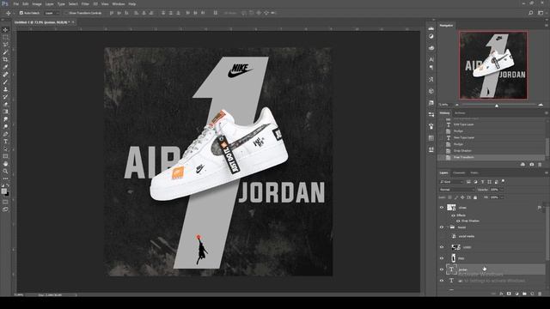
Task: Delete layer with Layers trash icon
Action: (540, 294)
